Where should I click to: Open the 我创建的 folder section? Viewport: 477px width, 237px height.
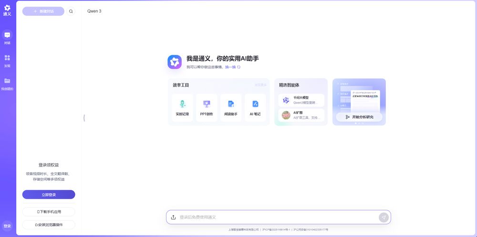(7, 84)
